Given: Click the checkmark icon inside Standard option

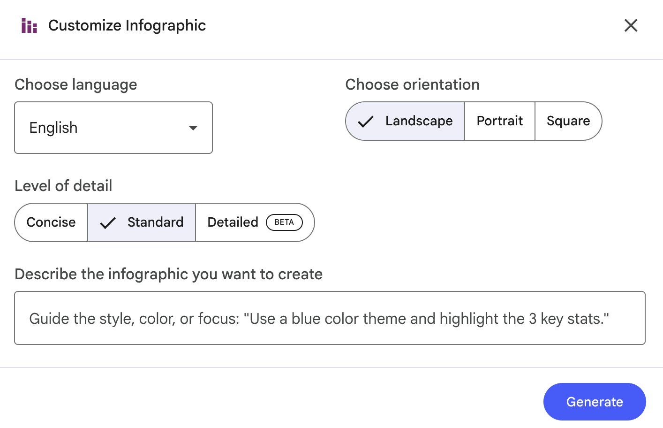Looking at the screenshot, I should [108, 222].
